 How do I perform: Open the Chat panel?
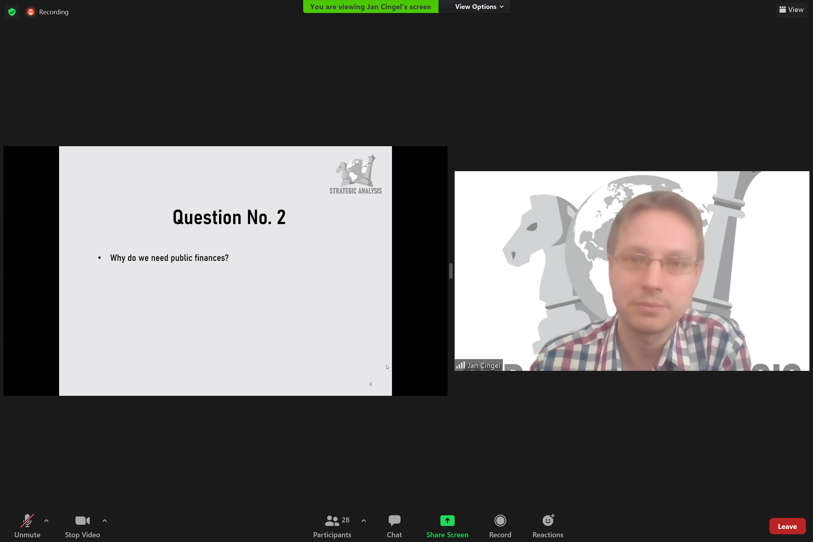(394, 525)
